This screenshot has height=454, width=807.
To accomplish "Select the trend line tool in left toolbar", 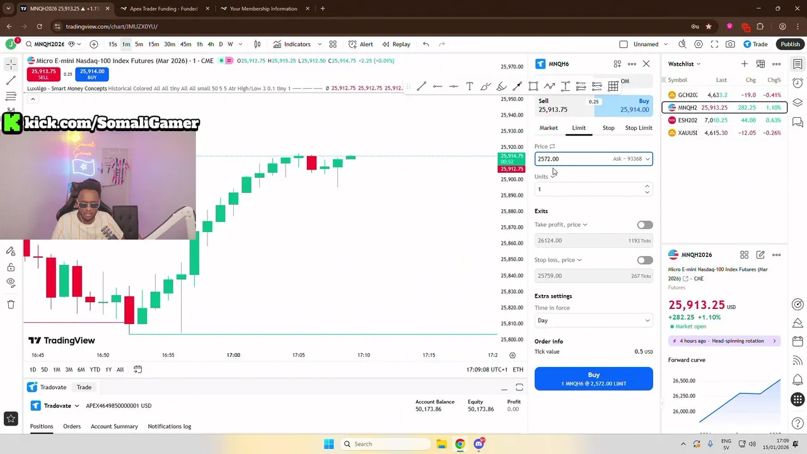I will pyautogui.click(x=11, y=81).
